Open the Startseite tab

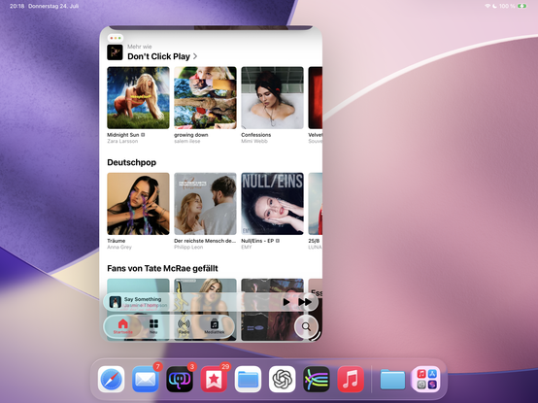[x=122, y=326]
